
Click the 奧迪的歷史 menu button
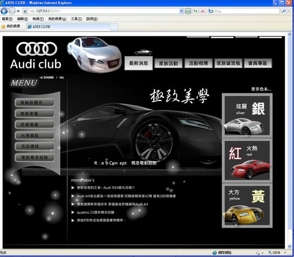(x=34, y=103)
